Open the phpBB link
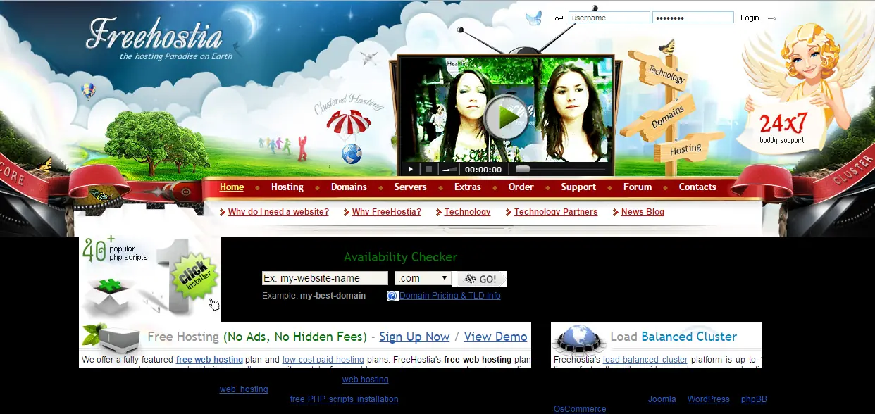 [x=754, y=399]
